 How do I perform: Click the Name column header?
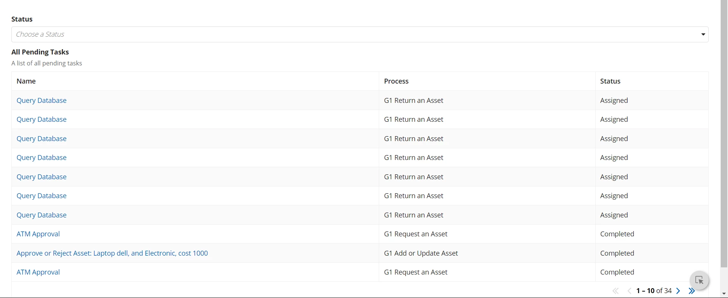tap(26, 81)
